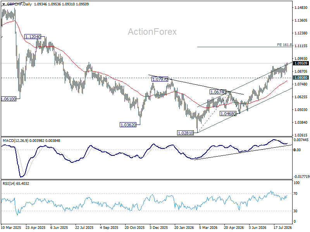Click the current price tag 1.09509
Image resolution: width=310 pixels, height=232 pixels.
coord(301,63)
